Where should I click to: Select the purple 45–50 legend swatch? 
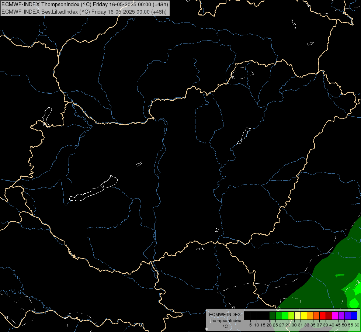tap(342, 315)
